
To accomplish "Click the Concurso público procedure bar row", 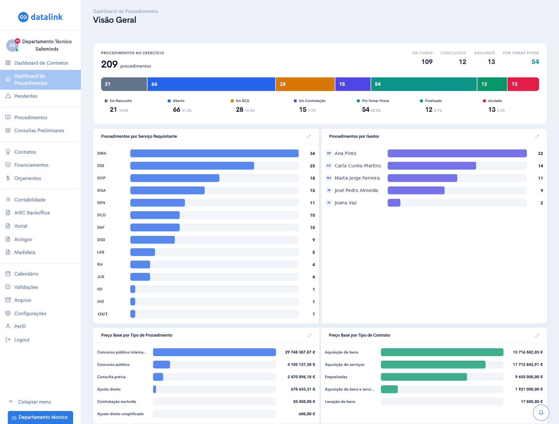I will pyautogui.click(x=206, y=365).
